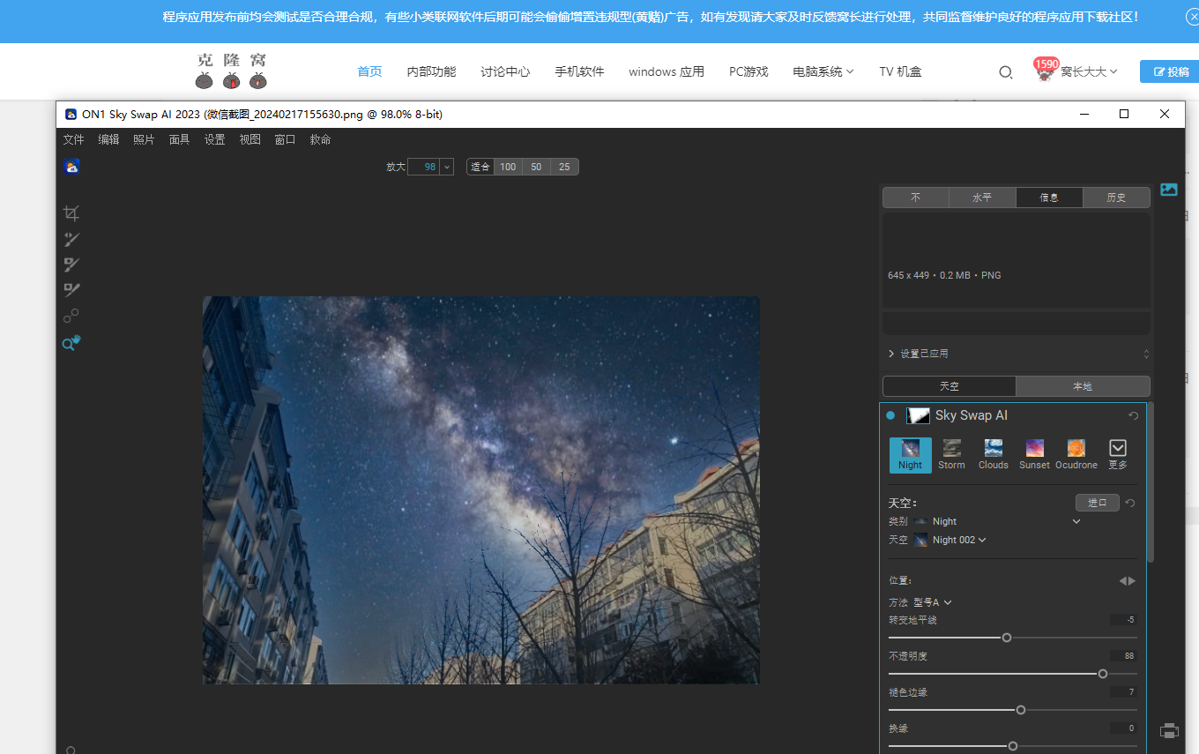Switch to the 天空 tab
Image resolution: width=1199 pixels, height=754 pixels.
pos(950,386)
